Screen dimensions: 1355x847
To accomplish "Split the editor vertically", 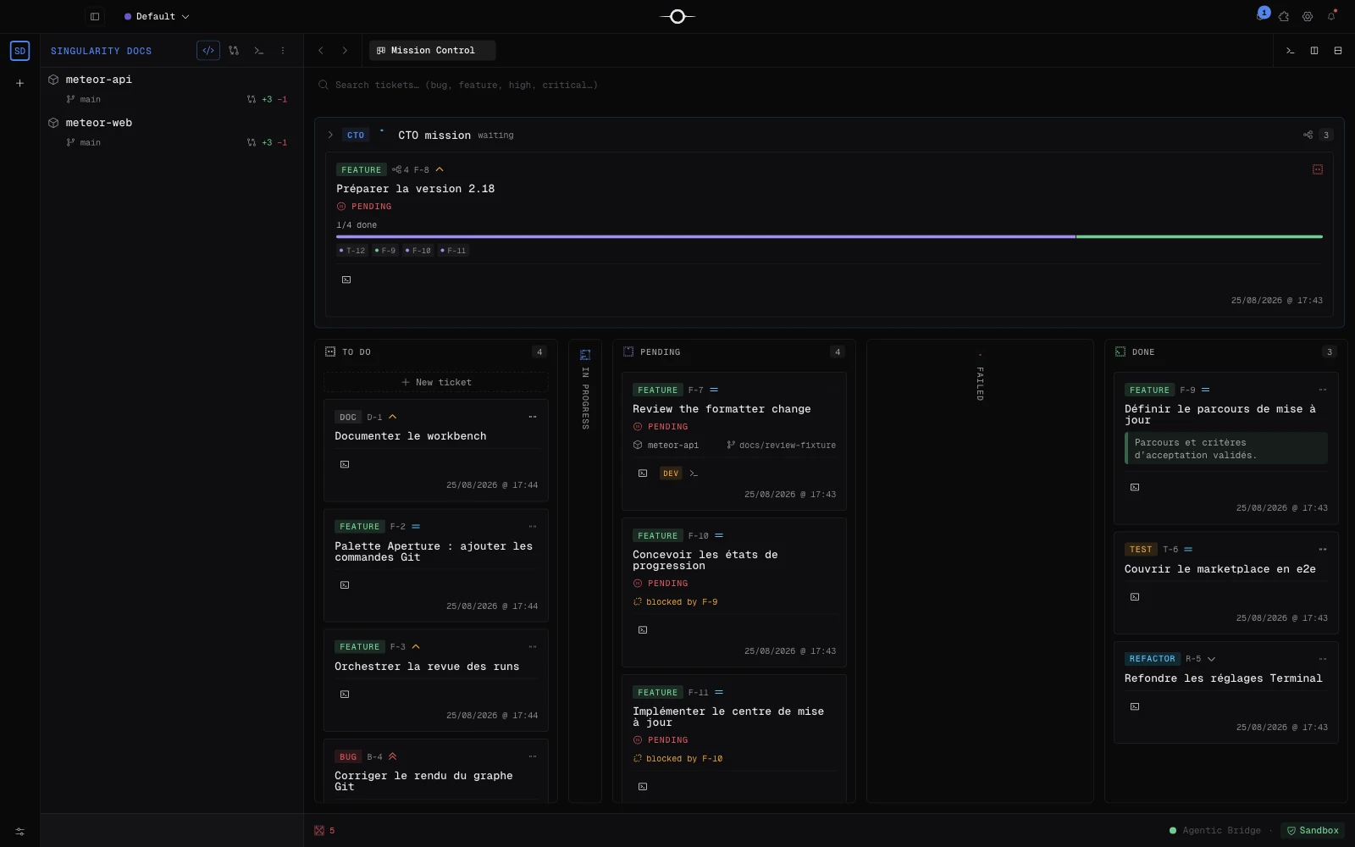I will [x=1314, y=51].
